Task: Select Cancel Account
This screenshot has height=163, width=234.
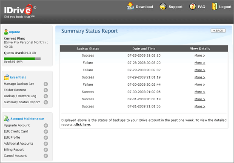Action: (15, 155)
